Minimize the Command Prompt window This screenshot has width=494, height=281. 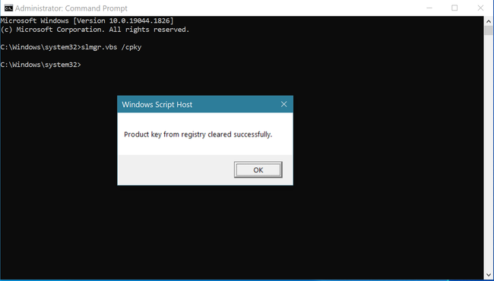click(429, 8)
